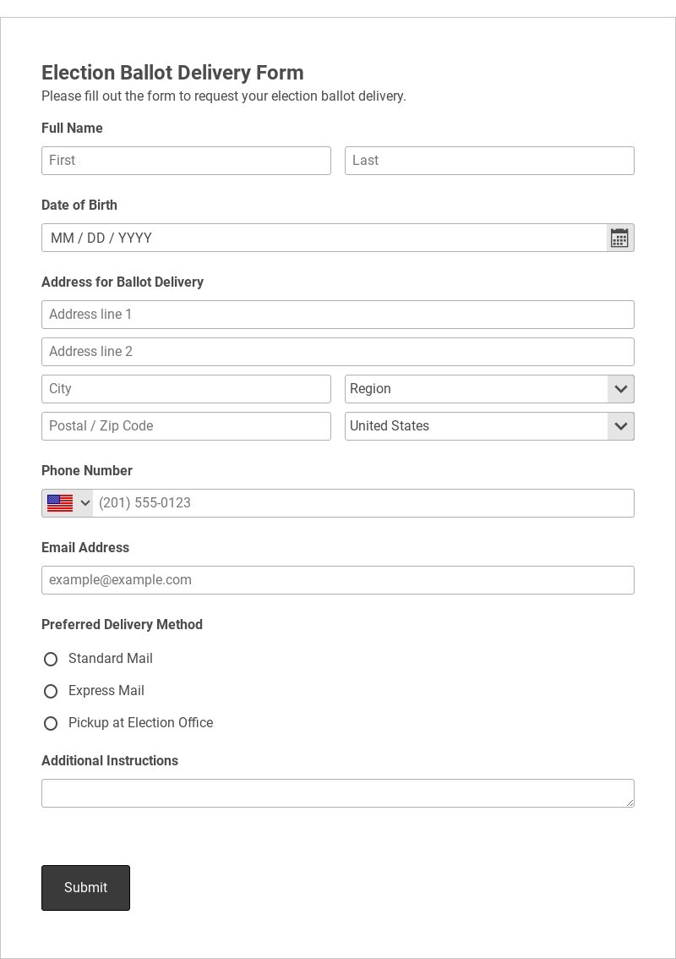Click the text area resize handle

(630, 803)
